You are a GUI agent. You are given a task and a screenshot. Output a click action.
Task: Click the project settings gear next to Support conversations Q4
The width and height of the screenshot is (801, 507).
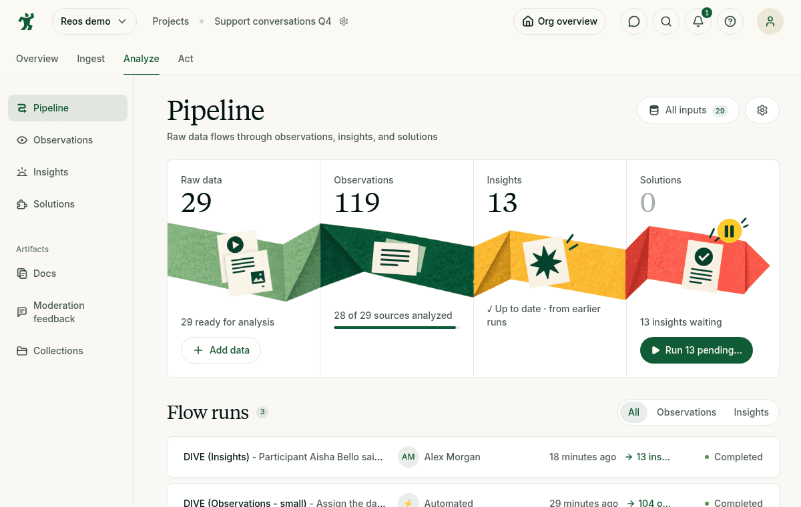coord(344,21)
